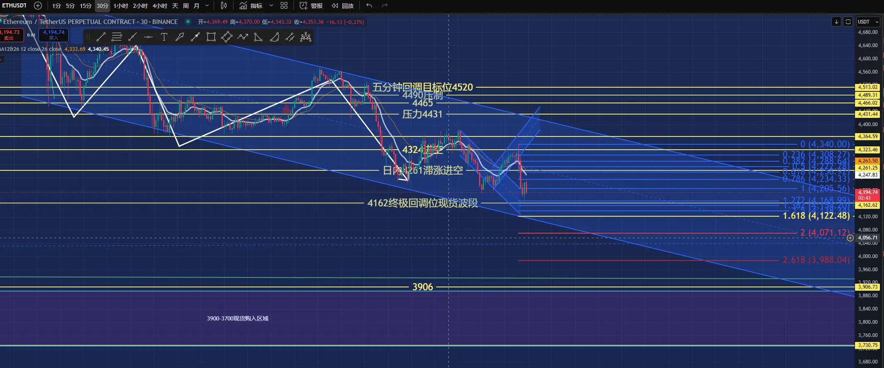Open the candlestick chart type selector
The width and height of the screenshot is (884, 368).
[224, 6]
